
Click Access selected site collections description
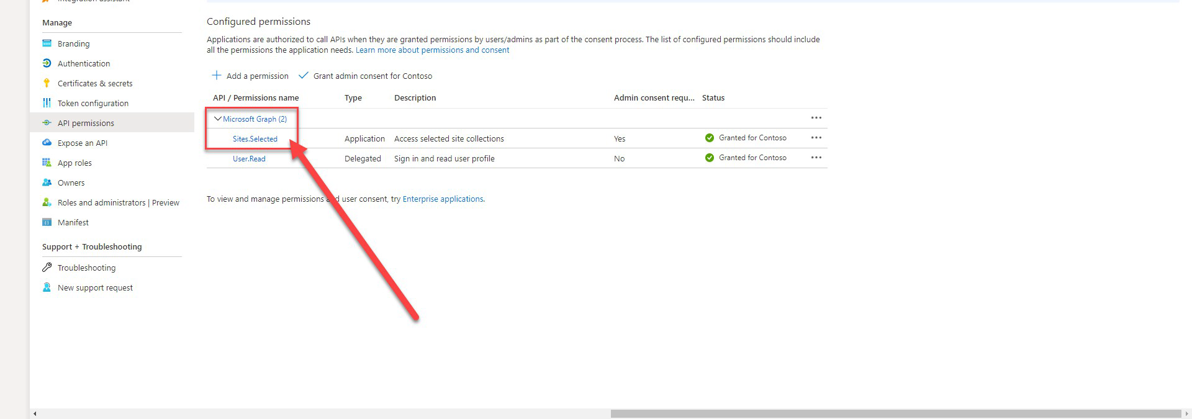[x=449, y=138]
